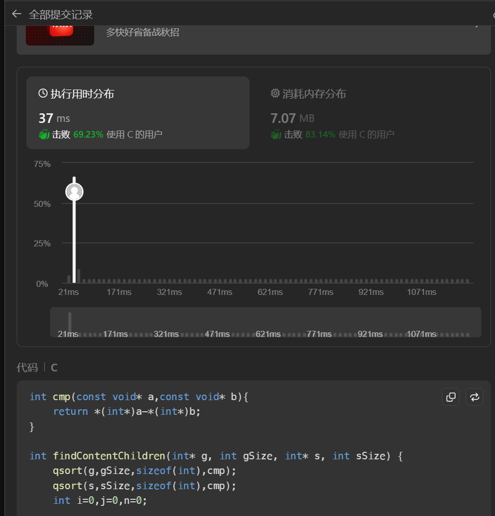Click the chip icon beside 消耗内存分布
This screenshot has height=516, width=495.
275,94
